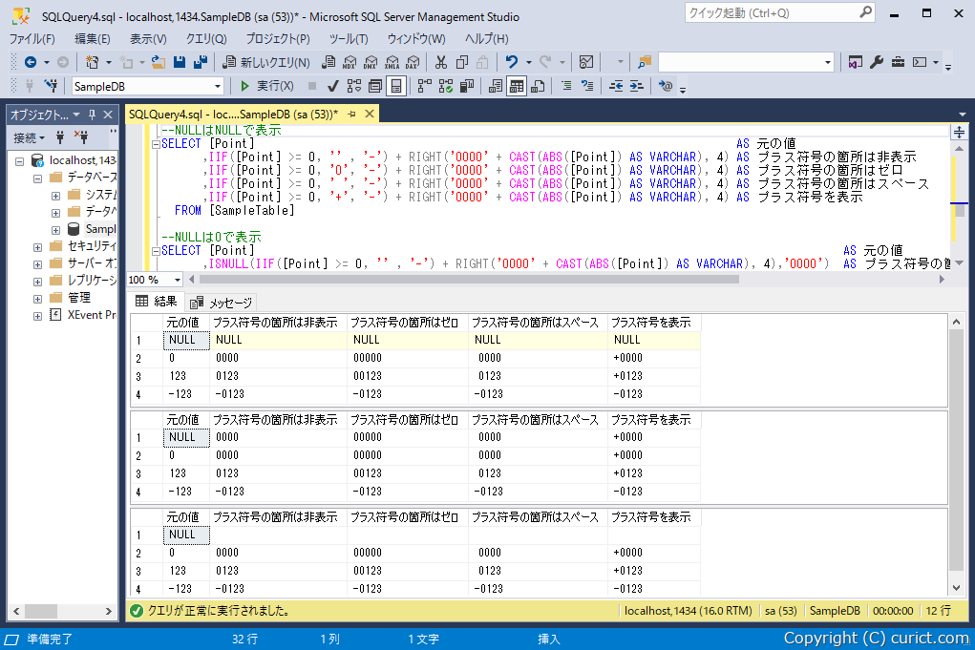
Task: Open the クエリ(Q) menu
Action: 206,38
